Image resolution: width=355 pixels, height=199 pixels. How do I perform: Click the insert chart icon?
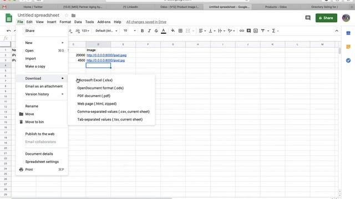[256, 31]
